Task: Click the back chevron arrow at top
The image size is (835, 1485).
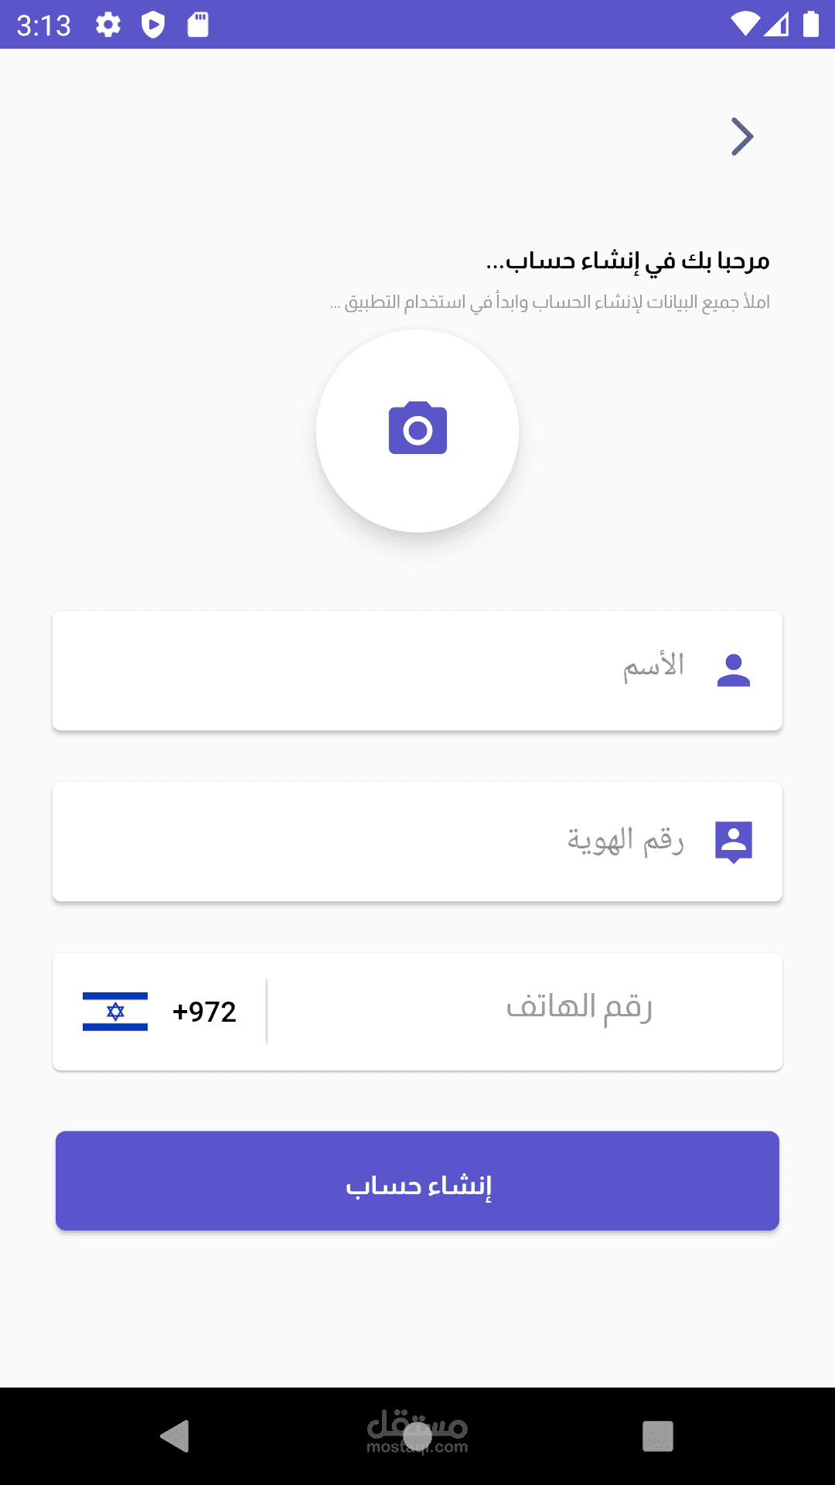Action: 741,137
